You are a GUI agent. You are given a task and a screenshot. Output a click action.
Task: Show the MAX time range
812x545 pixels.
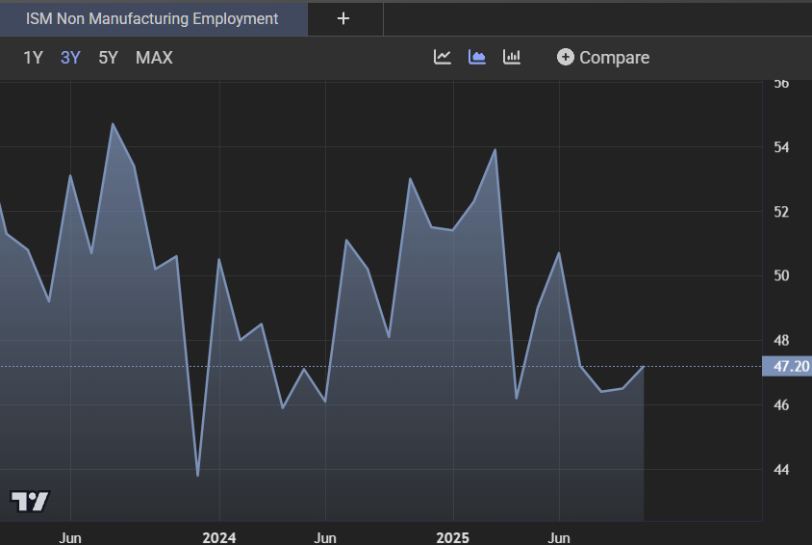[154, 58]
